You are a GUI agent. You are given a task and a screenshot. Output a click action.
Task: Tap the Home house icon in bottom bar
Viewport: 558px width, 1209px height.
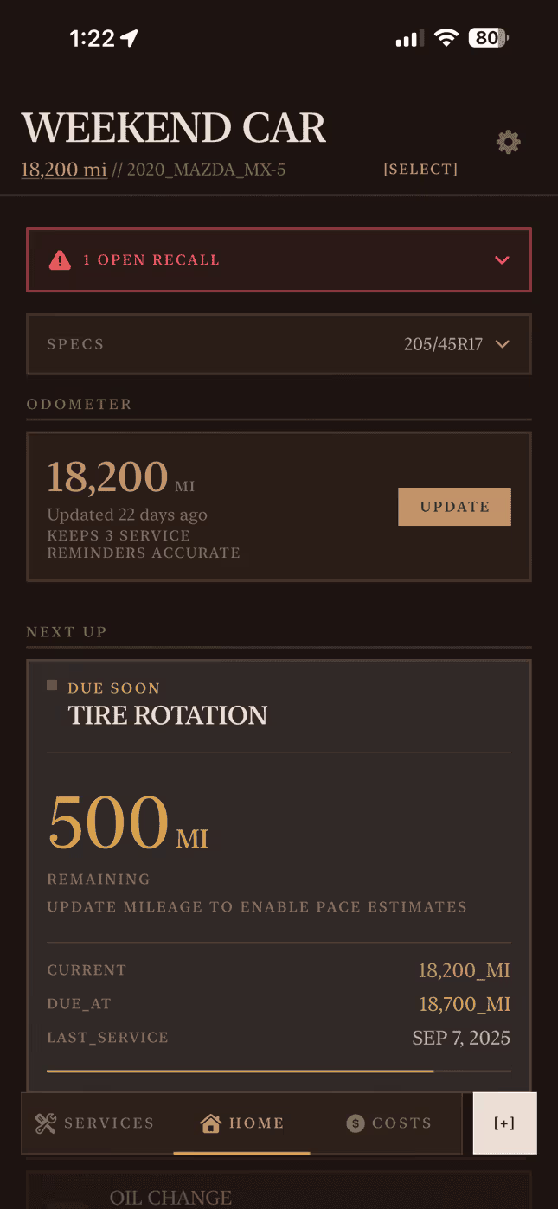[x=210, y=1122]
